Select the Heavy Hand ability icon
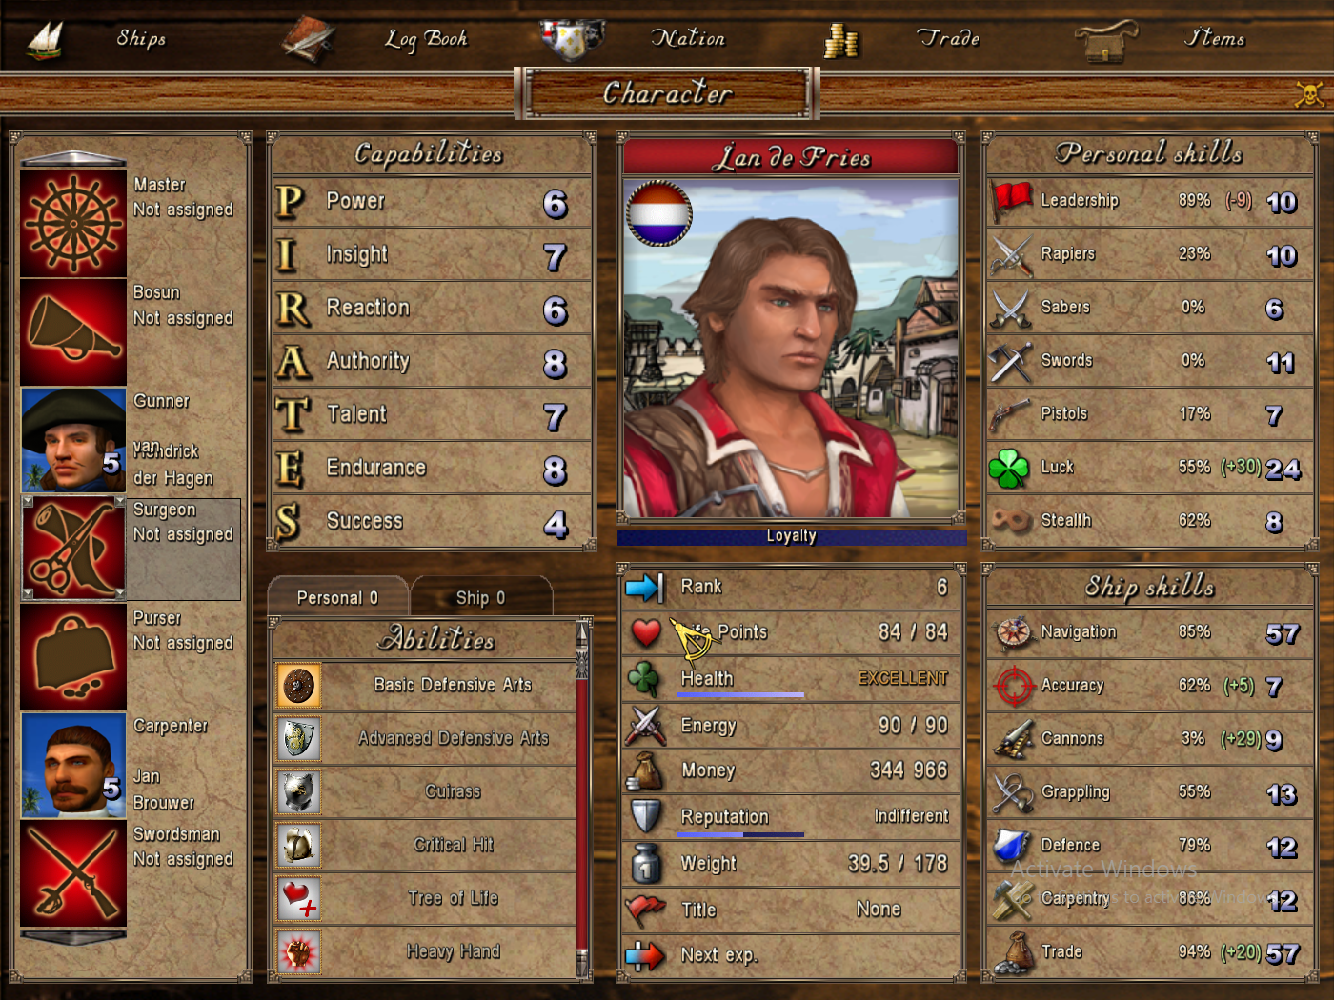Viewport: 1334px width, 1000px height. [298, 951]
